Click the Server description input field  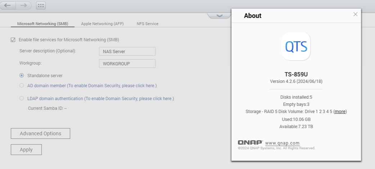coord(127,51)
